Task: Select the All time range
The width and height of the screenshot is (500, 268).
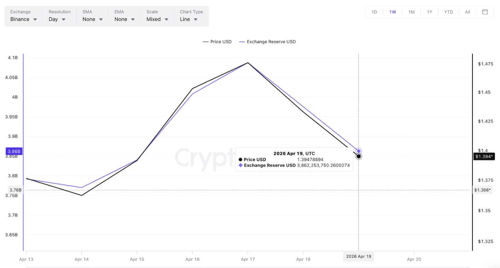Action: (x=467, y=12)
